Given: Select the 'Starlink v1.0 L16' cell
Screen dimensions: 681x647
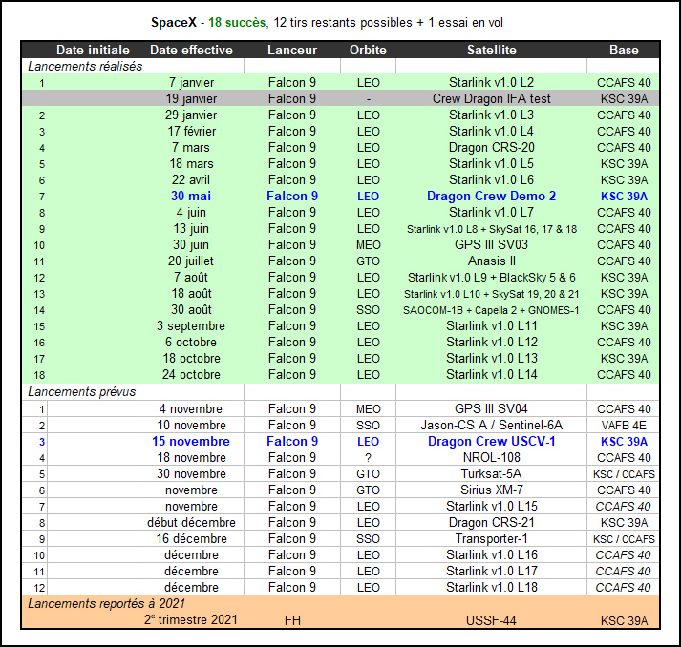Looking at the screenshot, I should coord(492,555).
